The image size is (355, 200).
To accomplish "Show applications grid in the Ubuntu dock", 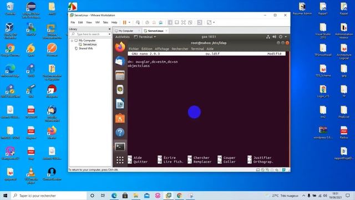I will pyautogui.click(x=120, y=160).
